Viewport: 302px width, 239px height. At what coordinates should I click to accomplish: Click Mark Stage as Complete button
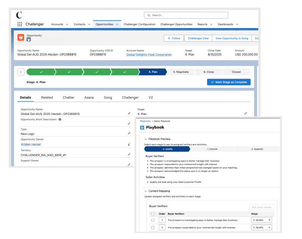tap(229, 82)
